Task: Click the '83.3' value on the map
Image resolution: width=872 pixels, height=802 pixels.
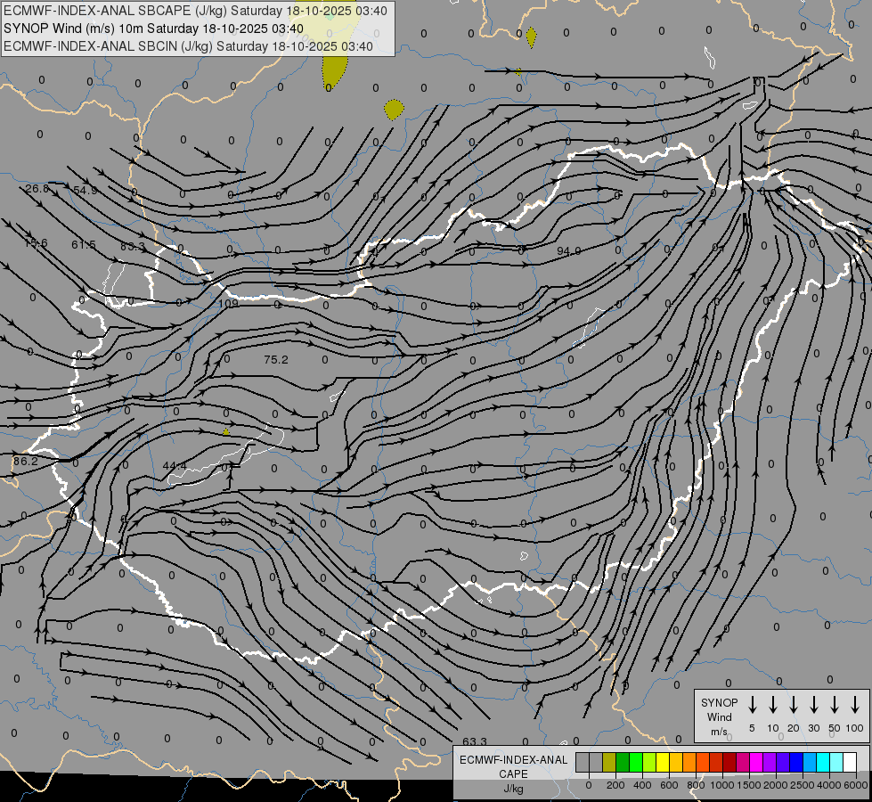Action: [x=133, y=246]
